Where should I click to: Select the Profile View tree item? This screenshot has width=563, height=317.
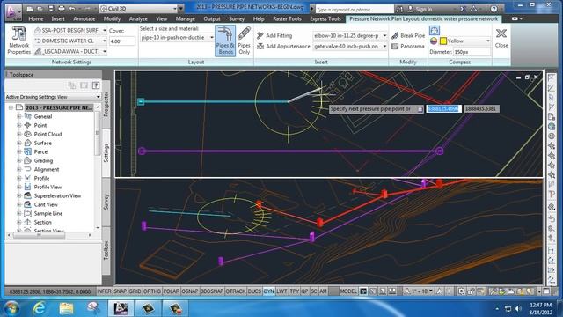48,187
